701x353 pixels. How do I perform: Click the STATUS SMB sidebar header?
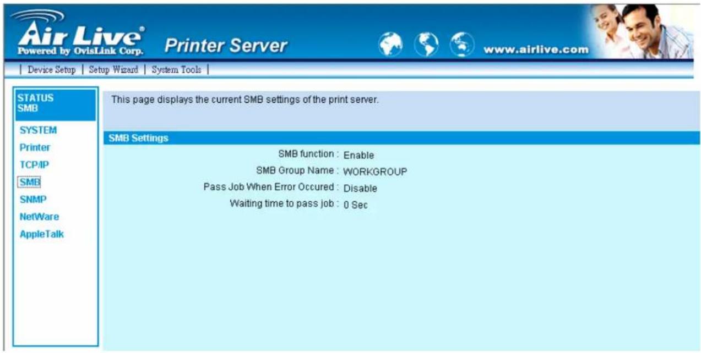55,104
